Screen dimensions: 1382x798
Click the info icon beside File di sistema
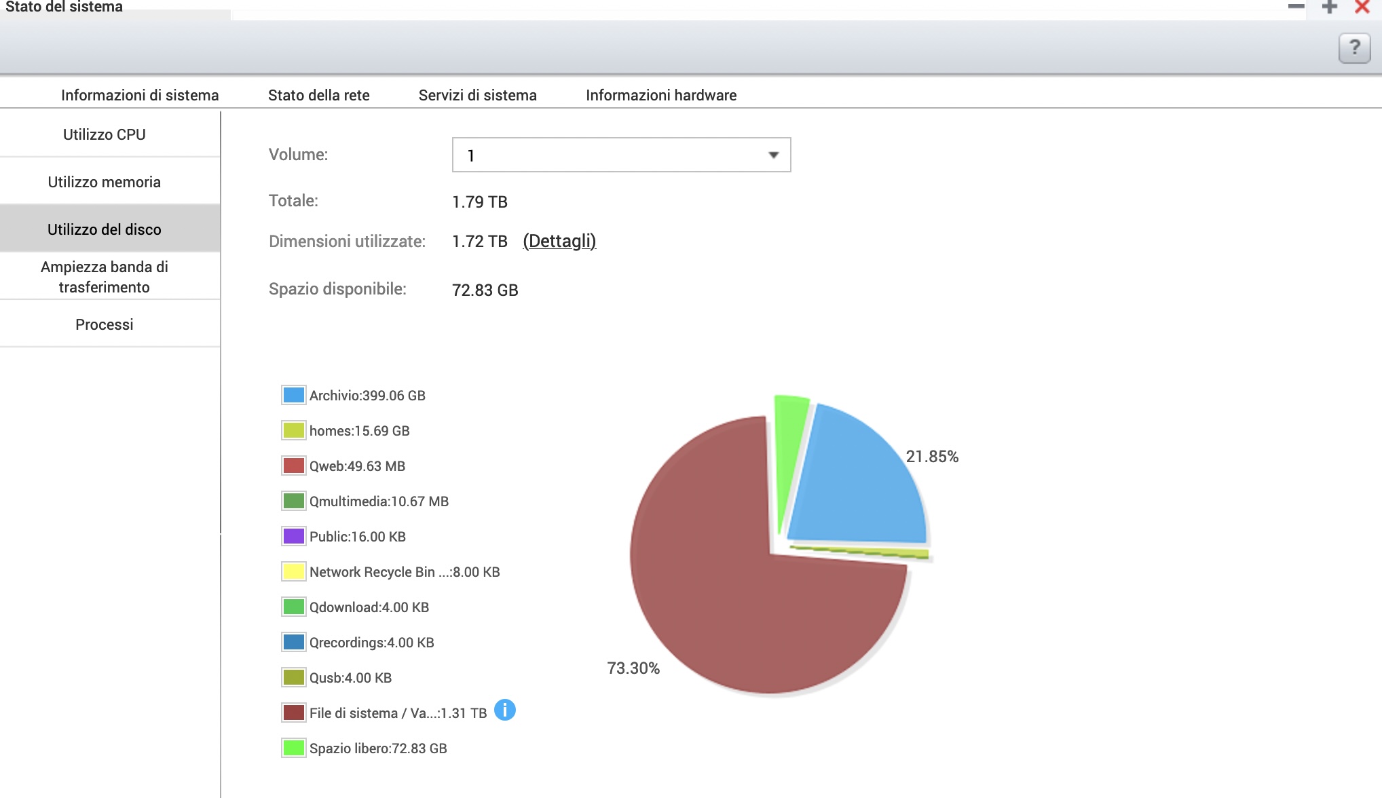(x=504, y=710)
